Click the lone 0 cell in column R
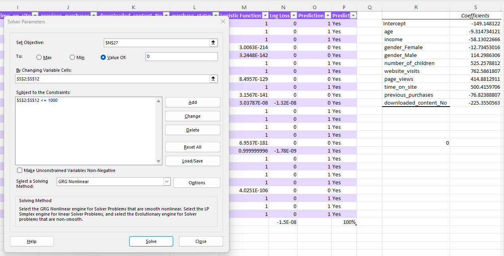Viewport: 504px width, 256px height. point(416,143)
